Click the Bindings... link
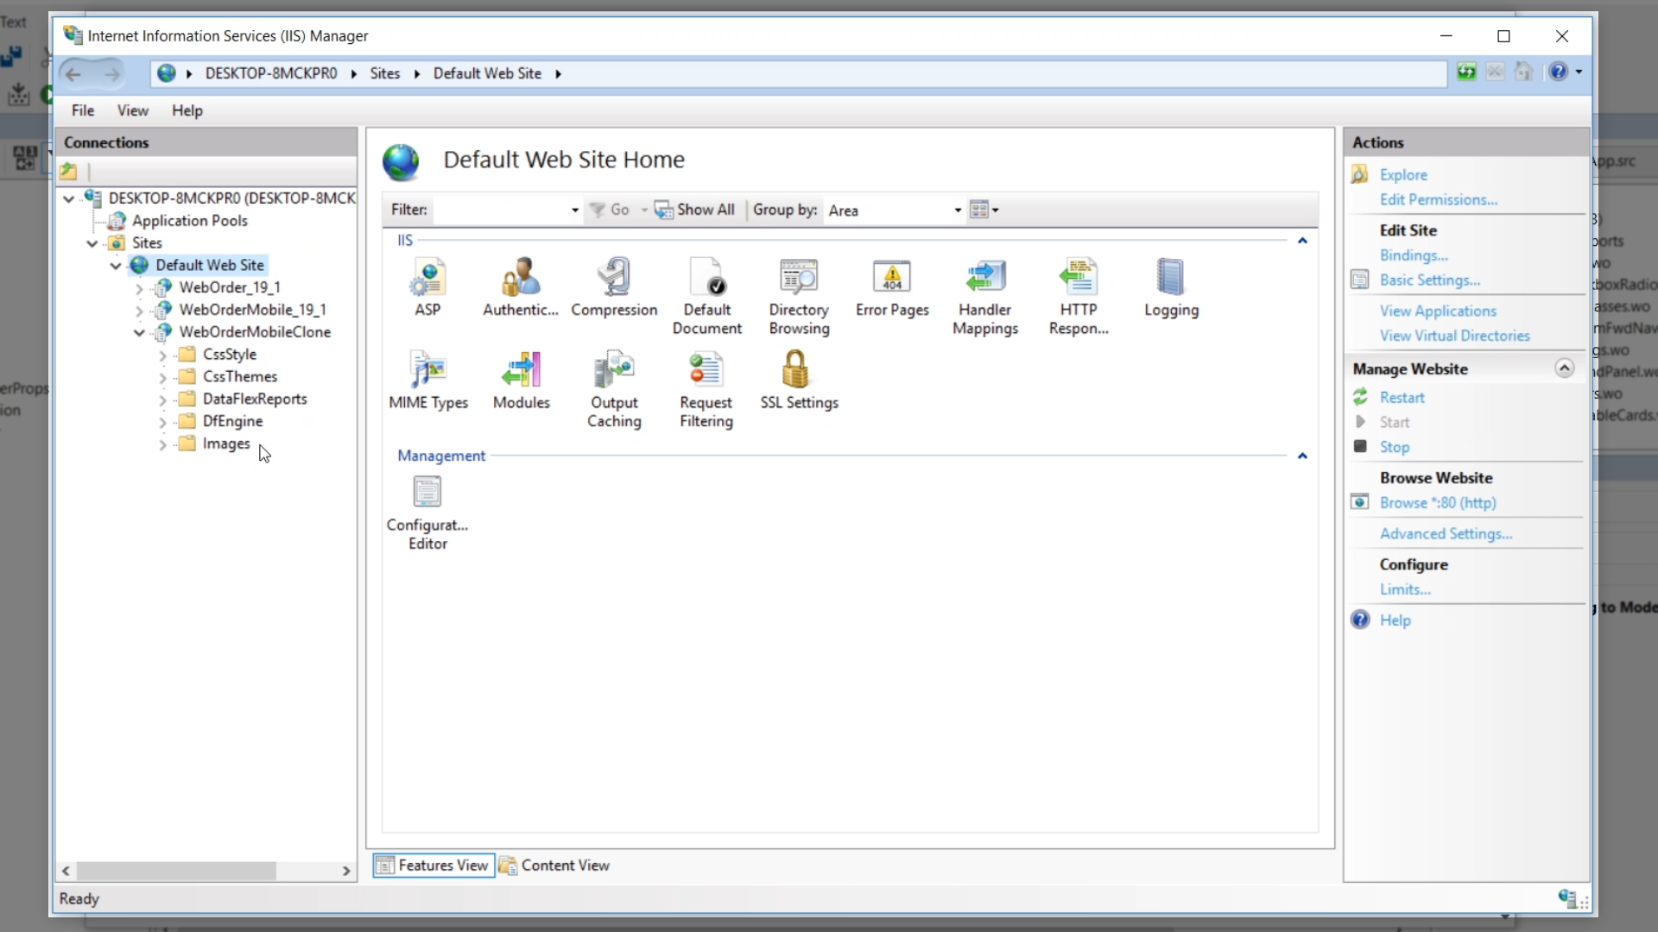This screenshot has width=1658, height=932. pyautogui.click(x=1414, y=255)
